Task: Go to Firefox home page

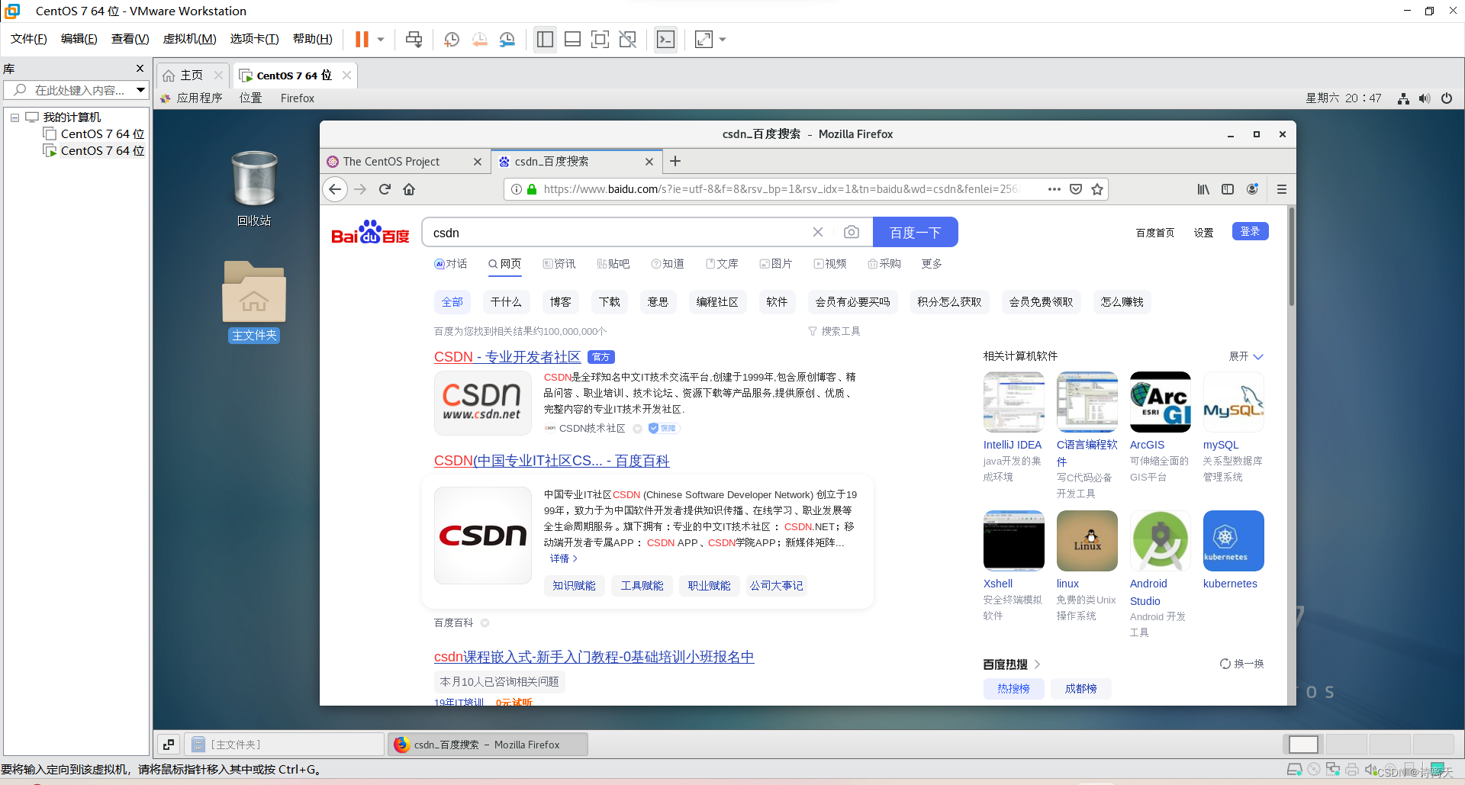Action: click(409, 189)
